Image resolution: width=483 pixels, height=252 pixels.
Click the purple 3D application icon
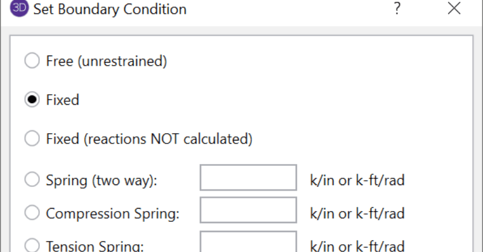click(18, 9)
